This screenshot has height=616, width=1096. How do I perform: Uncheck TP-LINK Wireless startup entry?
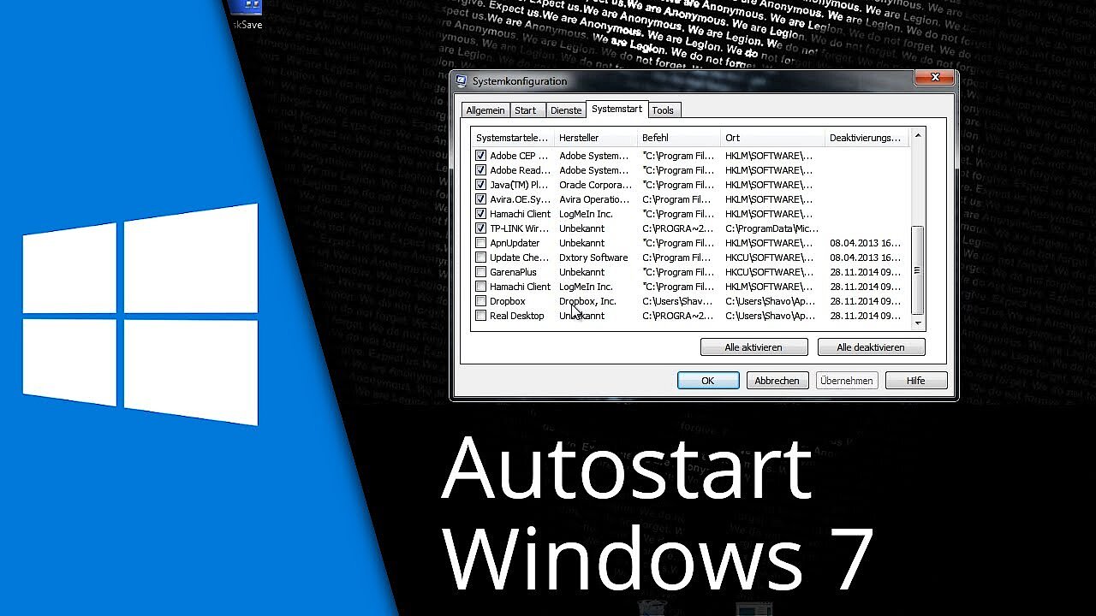coord(481,228)
